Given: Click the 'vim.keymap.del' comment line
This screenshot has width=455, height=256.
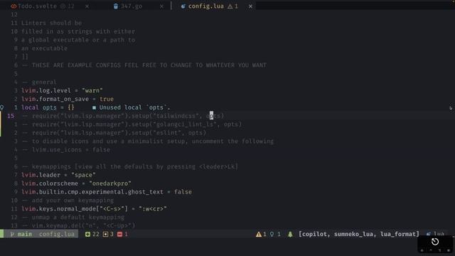Looking at the screenshot, I should coord(78,225).
